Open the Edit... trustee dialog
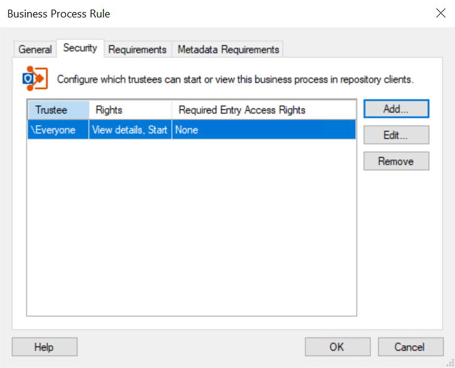The image size is (455, 368). coord(395,135)
